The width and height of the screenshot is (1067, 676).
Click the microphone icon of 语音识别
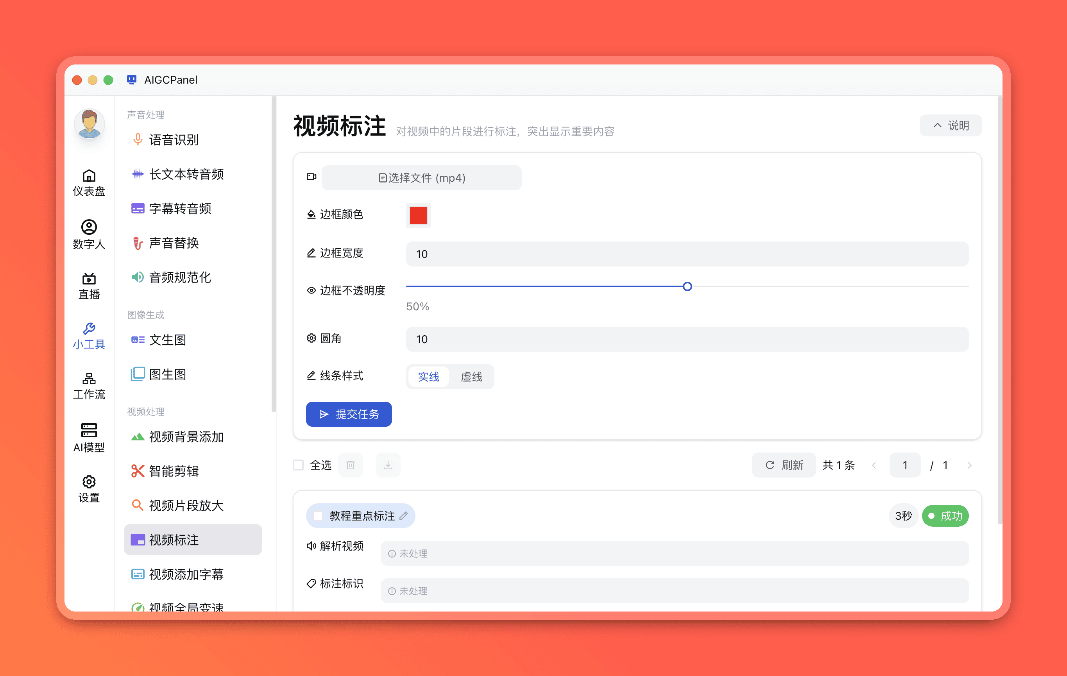click(138, 139)
